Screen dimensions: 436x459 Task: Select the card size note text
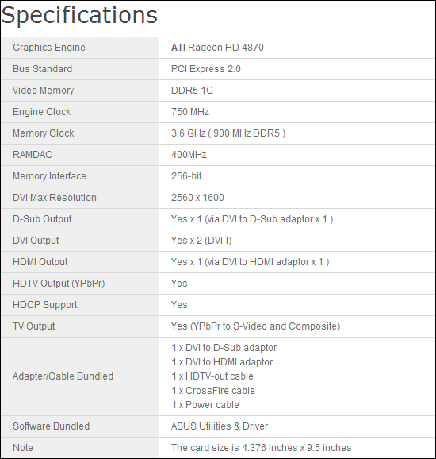tap(262, 448)
